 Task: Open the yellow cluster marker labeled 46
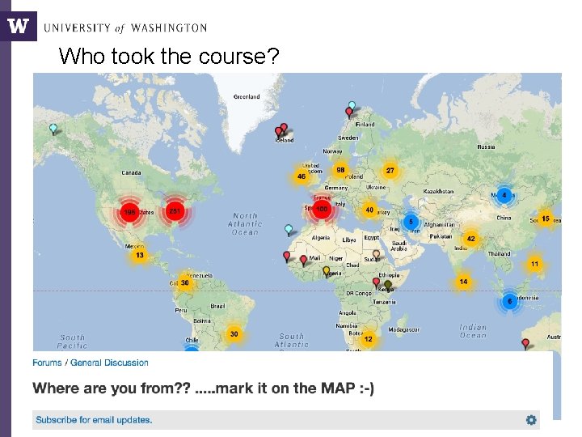(302, 176)
